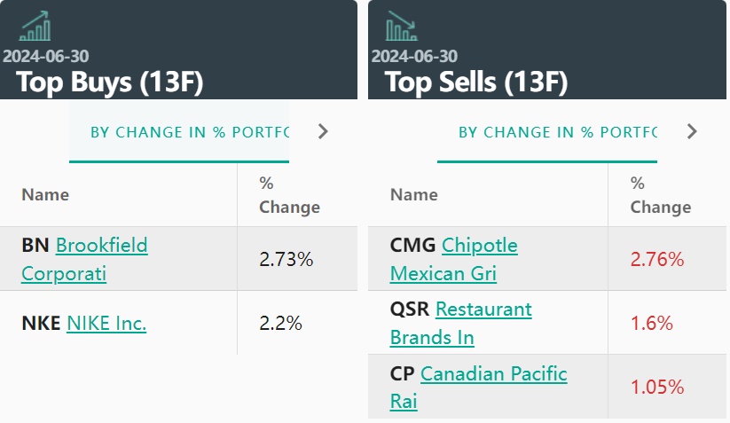Select the Top Buys 'By Change in % Portfolio' tab
Image resolution: width=730 pixels, height=423 pixels.
[190, 132]
